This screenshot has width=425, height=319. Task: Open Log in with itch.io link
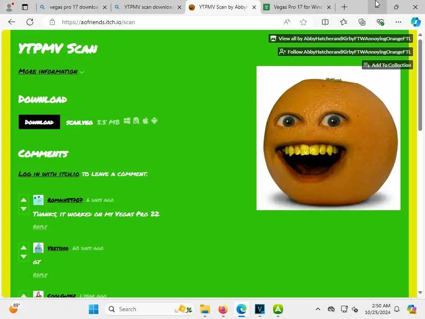click(49, 174)
